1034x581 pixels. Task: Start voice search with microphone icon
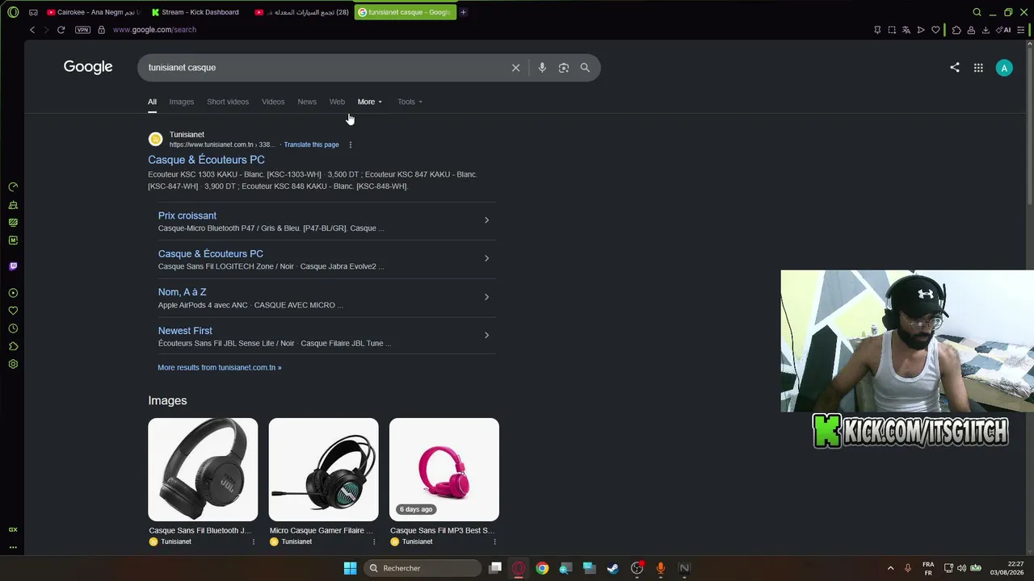click(542, 68)
